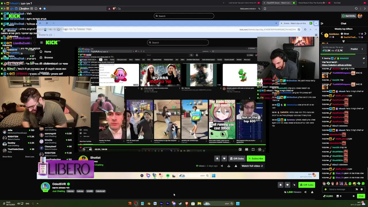
Task: Collapse chat panel using arrow icon beside Chat title
Action: click(322, 24)
